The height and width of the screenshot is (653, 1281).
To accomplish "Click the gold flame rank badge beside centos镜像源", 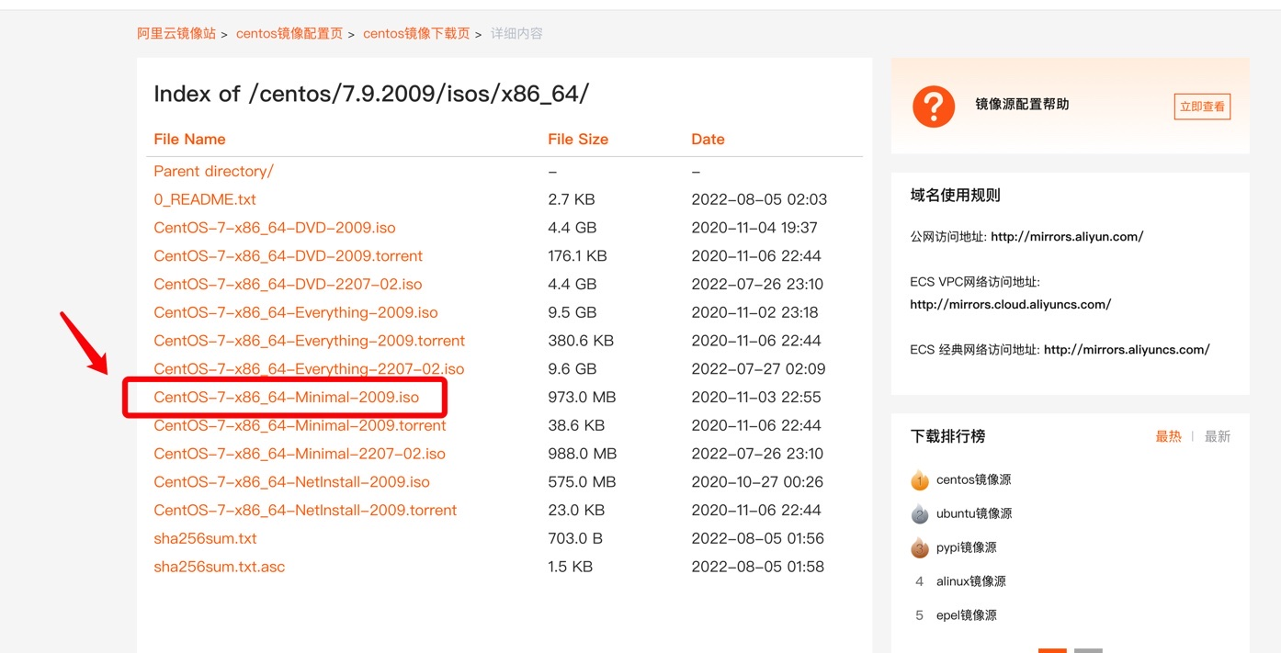I will 919,479.
